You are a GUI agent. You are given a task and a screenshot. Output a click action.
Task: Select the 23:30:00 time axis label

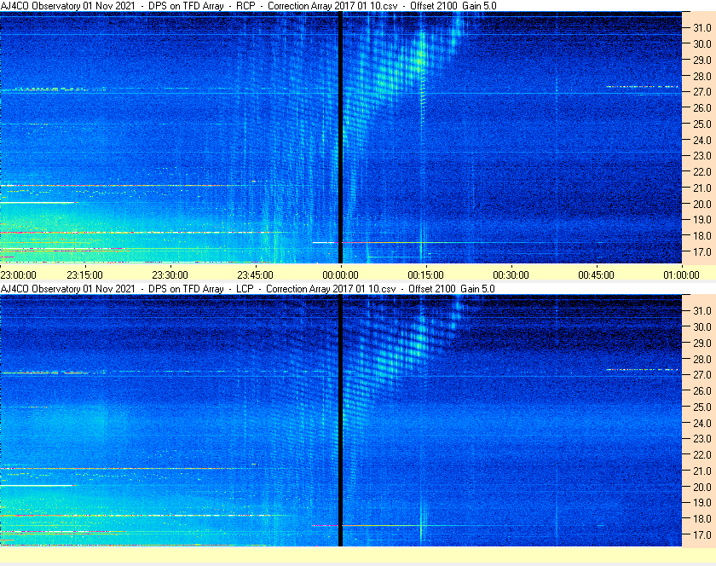click(170, 275)
